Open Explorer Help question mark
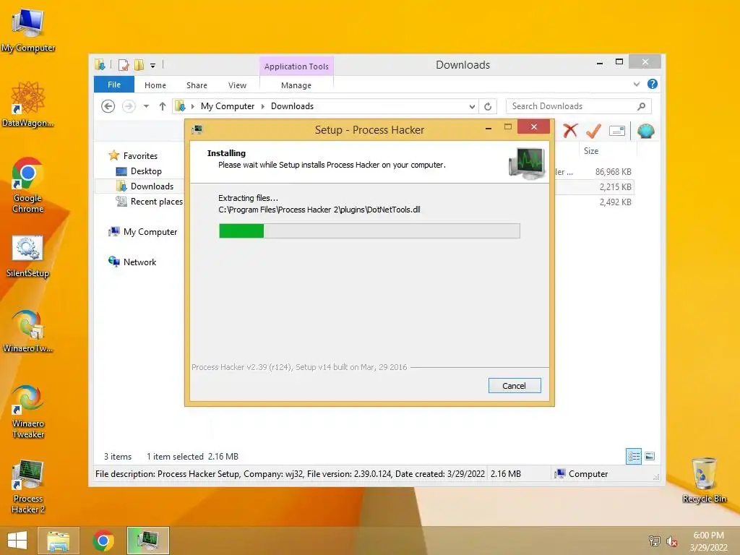The height and width of the screenshot is (555, 740). (x=653, y=84)
